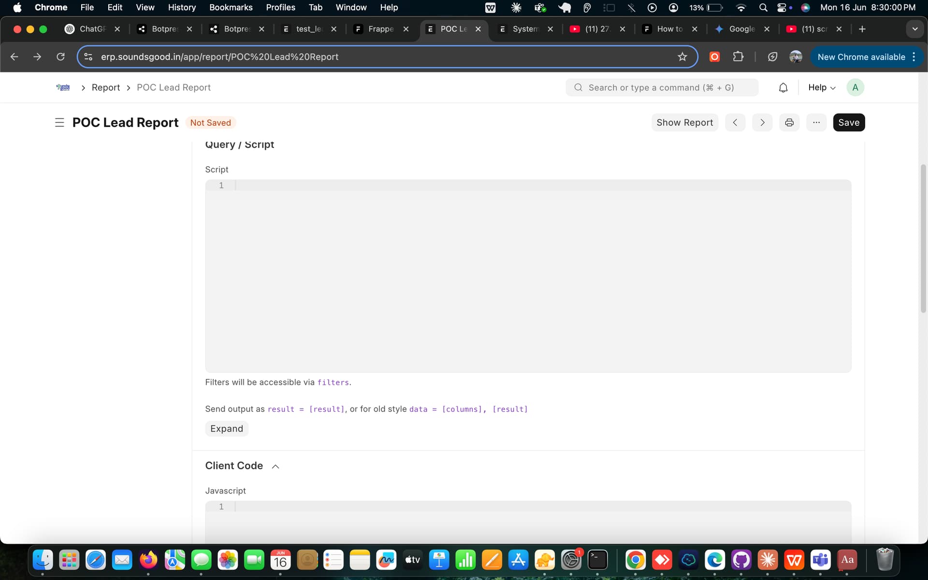The height and width of the screenshot is (580, 928).
Task: Click the page vertical scrollbar
Action: click(923, 239)
